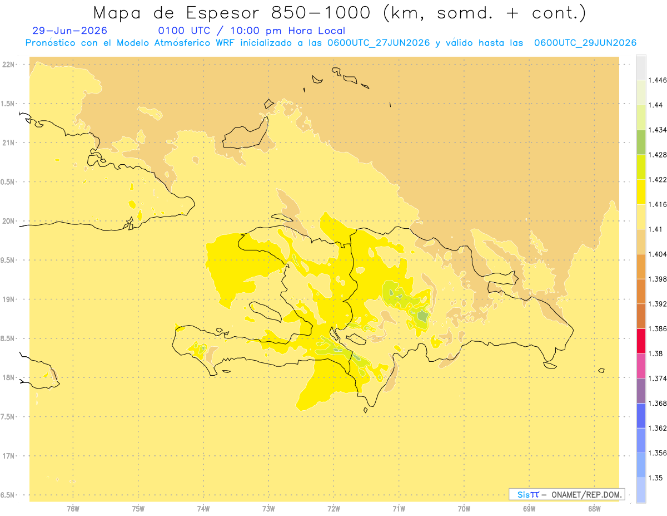Click the legend value 1.398
667x516 pixels.
pos(658,279)
